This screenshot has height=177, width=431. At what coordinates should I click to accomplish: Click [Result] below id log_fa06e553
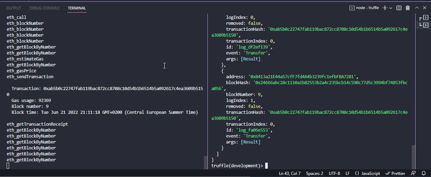coord(250,142)
